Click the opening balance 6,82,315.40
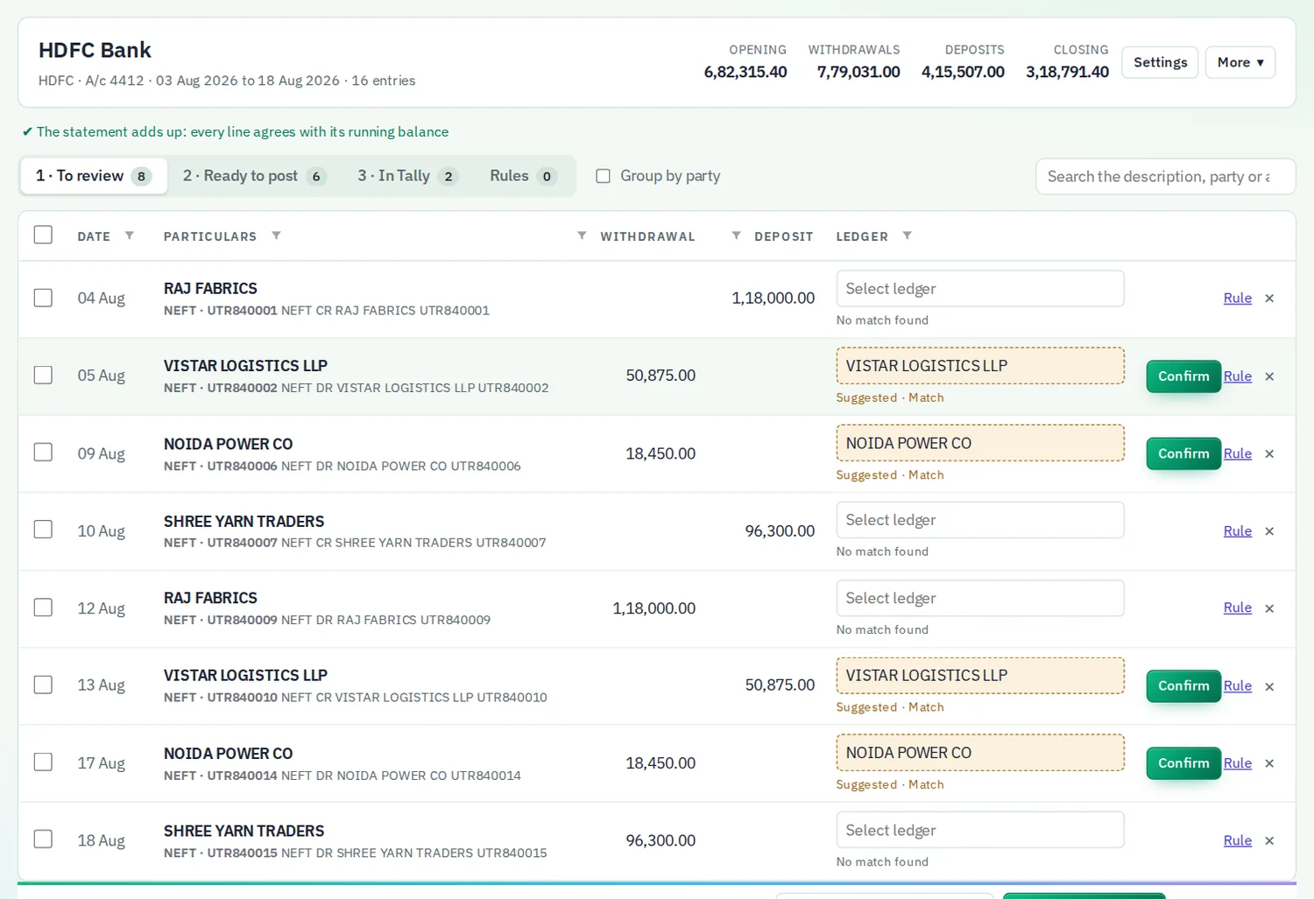The height and width of the screenshot is (899, 1314). coord(745,72)
